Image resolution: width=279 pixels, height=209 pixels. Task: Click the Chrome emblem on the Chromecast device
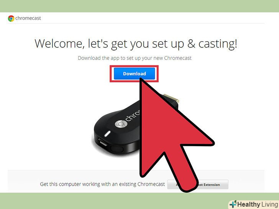[121, 124]
